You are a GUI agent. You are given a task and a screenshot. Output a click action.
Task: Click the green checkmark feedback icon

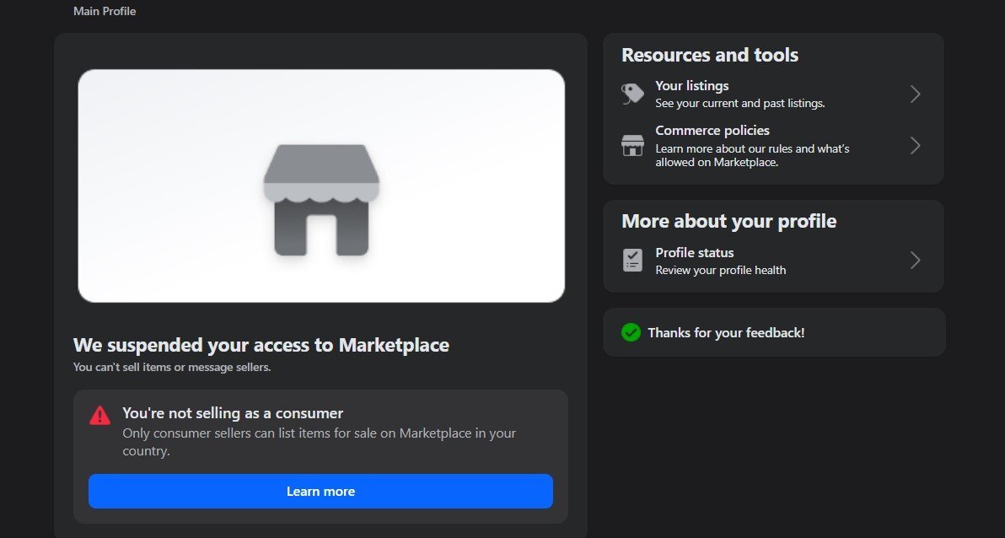[631, 332]
